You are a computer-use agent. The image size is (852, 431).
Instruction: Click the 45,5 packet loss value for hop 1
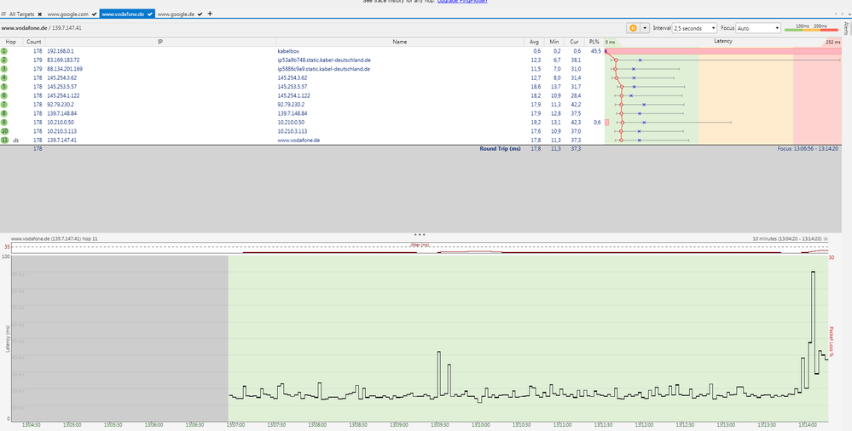(596, 51)
